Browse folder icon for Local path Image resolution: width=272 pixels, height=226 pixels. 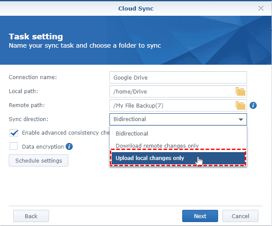coord(240,91)
